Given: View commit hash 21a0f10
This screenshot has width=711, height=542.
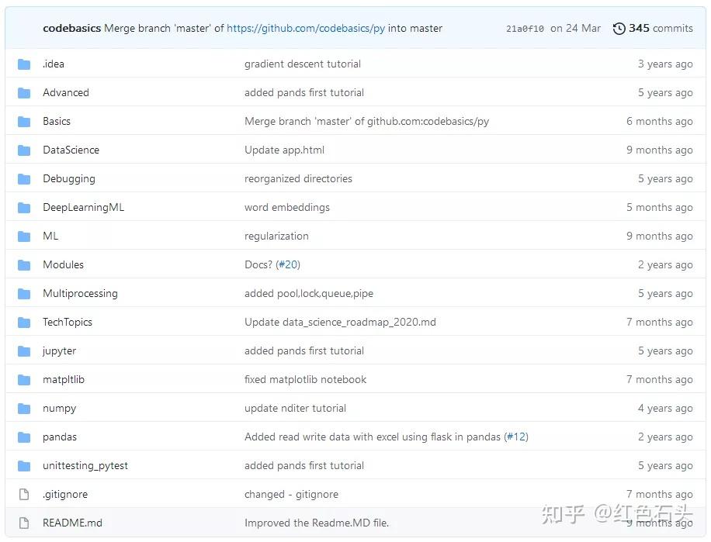Looking at the screenshot, I should tap(525, 29).
